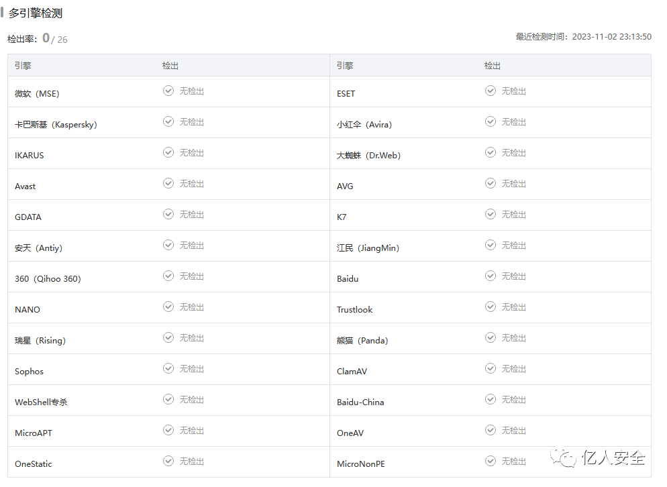The height and width of the screenshot is (487, 667).
Task: Click the check icon in the 360 (Qihoo 360) row
Action: 168,276
